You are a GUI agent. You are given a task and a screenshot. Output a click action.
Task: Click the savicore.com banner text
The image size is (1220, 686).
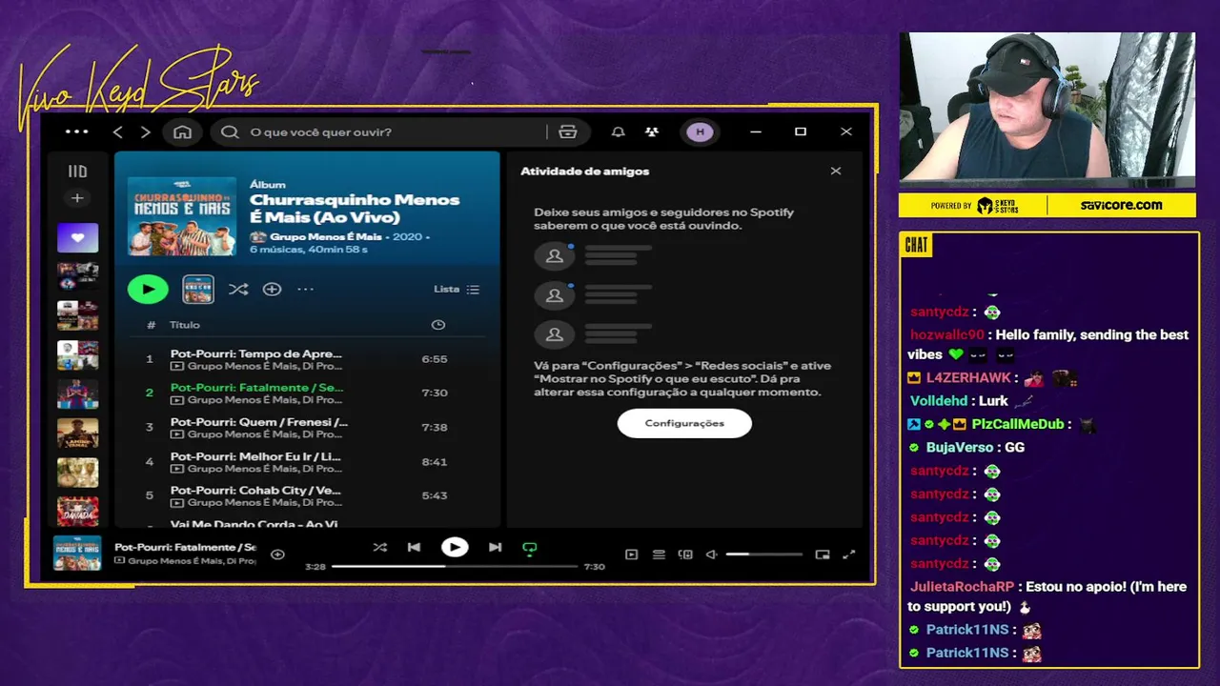coord(1121,205)
